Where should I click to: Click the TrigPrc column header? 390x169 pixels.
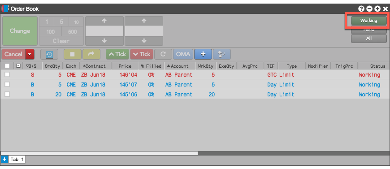pos(344,66)
